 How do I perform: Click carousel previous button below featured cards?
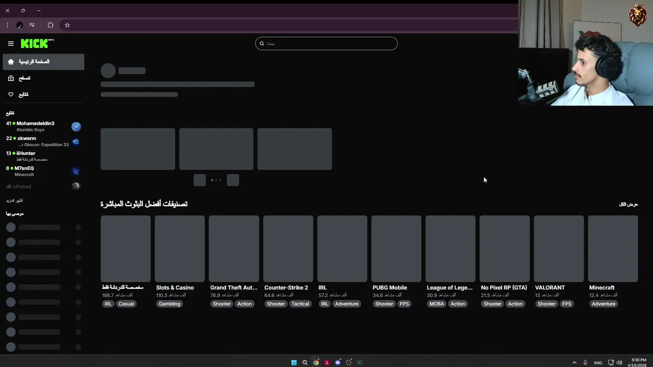[x=199, y=180]
